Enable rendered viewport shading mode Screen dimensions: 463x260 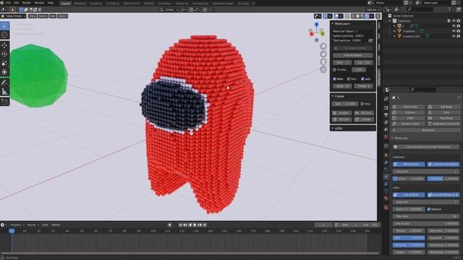pyautogui.click(x=367, y=16)
